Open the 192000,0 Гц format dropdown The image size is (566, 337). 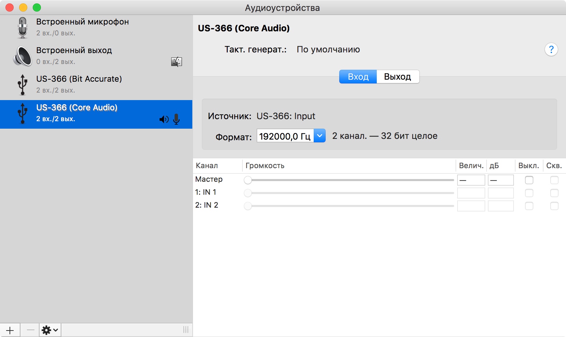319,136
